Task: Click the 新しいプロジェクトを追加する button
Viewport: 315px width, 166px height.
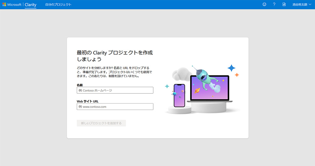Action: click(x=101, y=123)
